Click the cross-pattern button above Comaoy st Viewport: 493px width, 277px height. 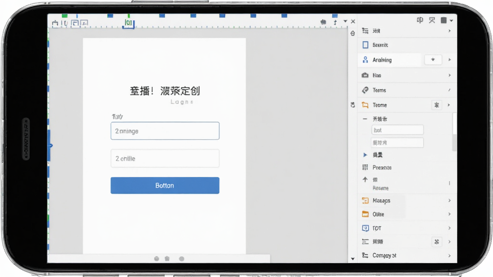[437, 242]
